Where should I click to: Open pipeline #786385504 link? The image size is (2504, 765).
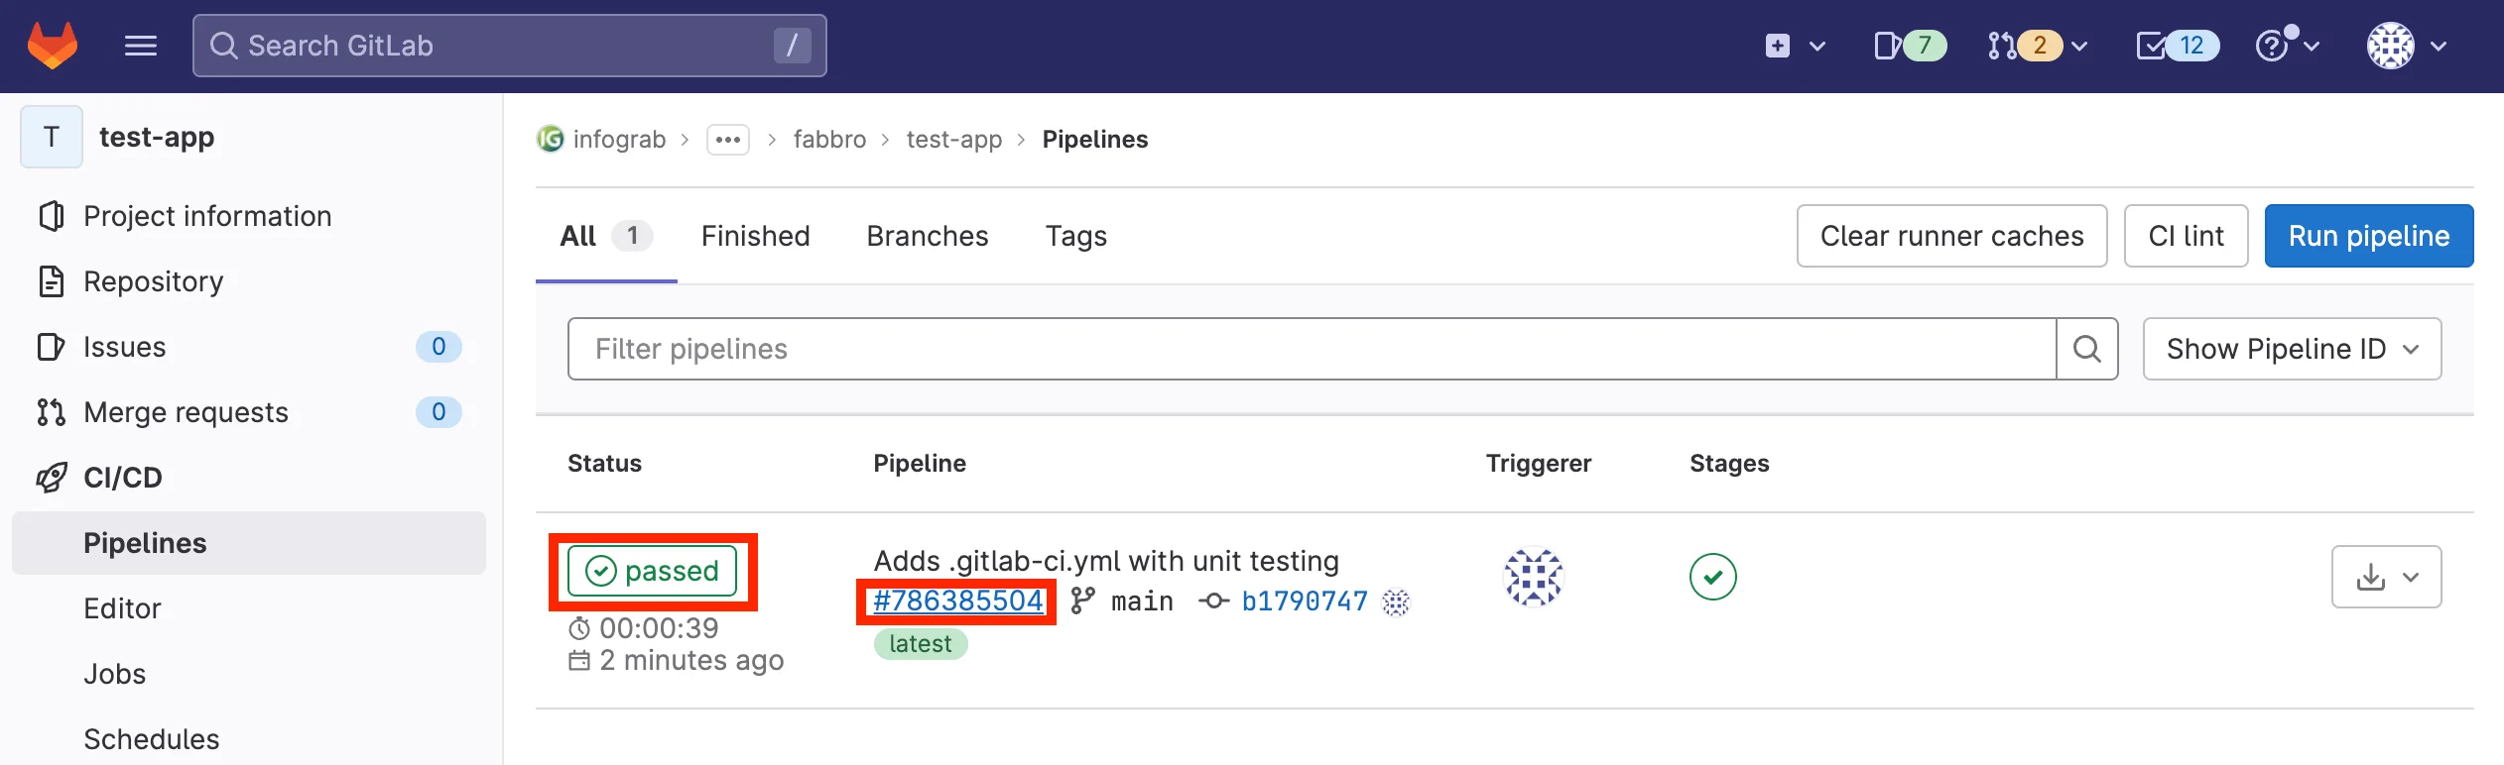click(x=957, y=601)
